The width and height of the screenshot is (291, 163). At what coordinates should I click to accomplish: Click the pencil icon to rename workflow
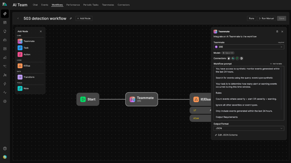click(x=71, y=18)
